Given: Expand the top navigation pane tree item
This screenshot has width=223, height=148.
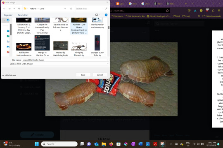Looking at the screenshot, I should click(x=4, y=20).
